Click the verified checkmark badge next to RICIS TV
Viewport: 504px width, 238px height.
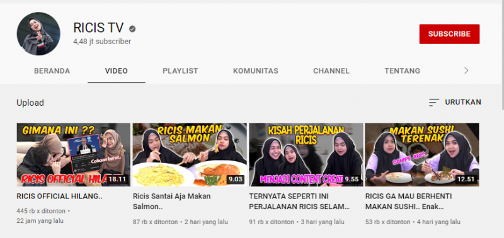point(132,29)
